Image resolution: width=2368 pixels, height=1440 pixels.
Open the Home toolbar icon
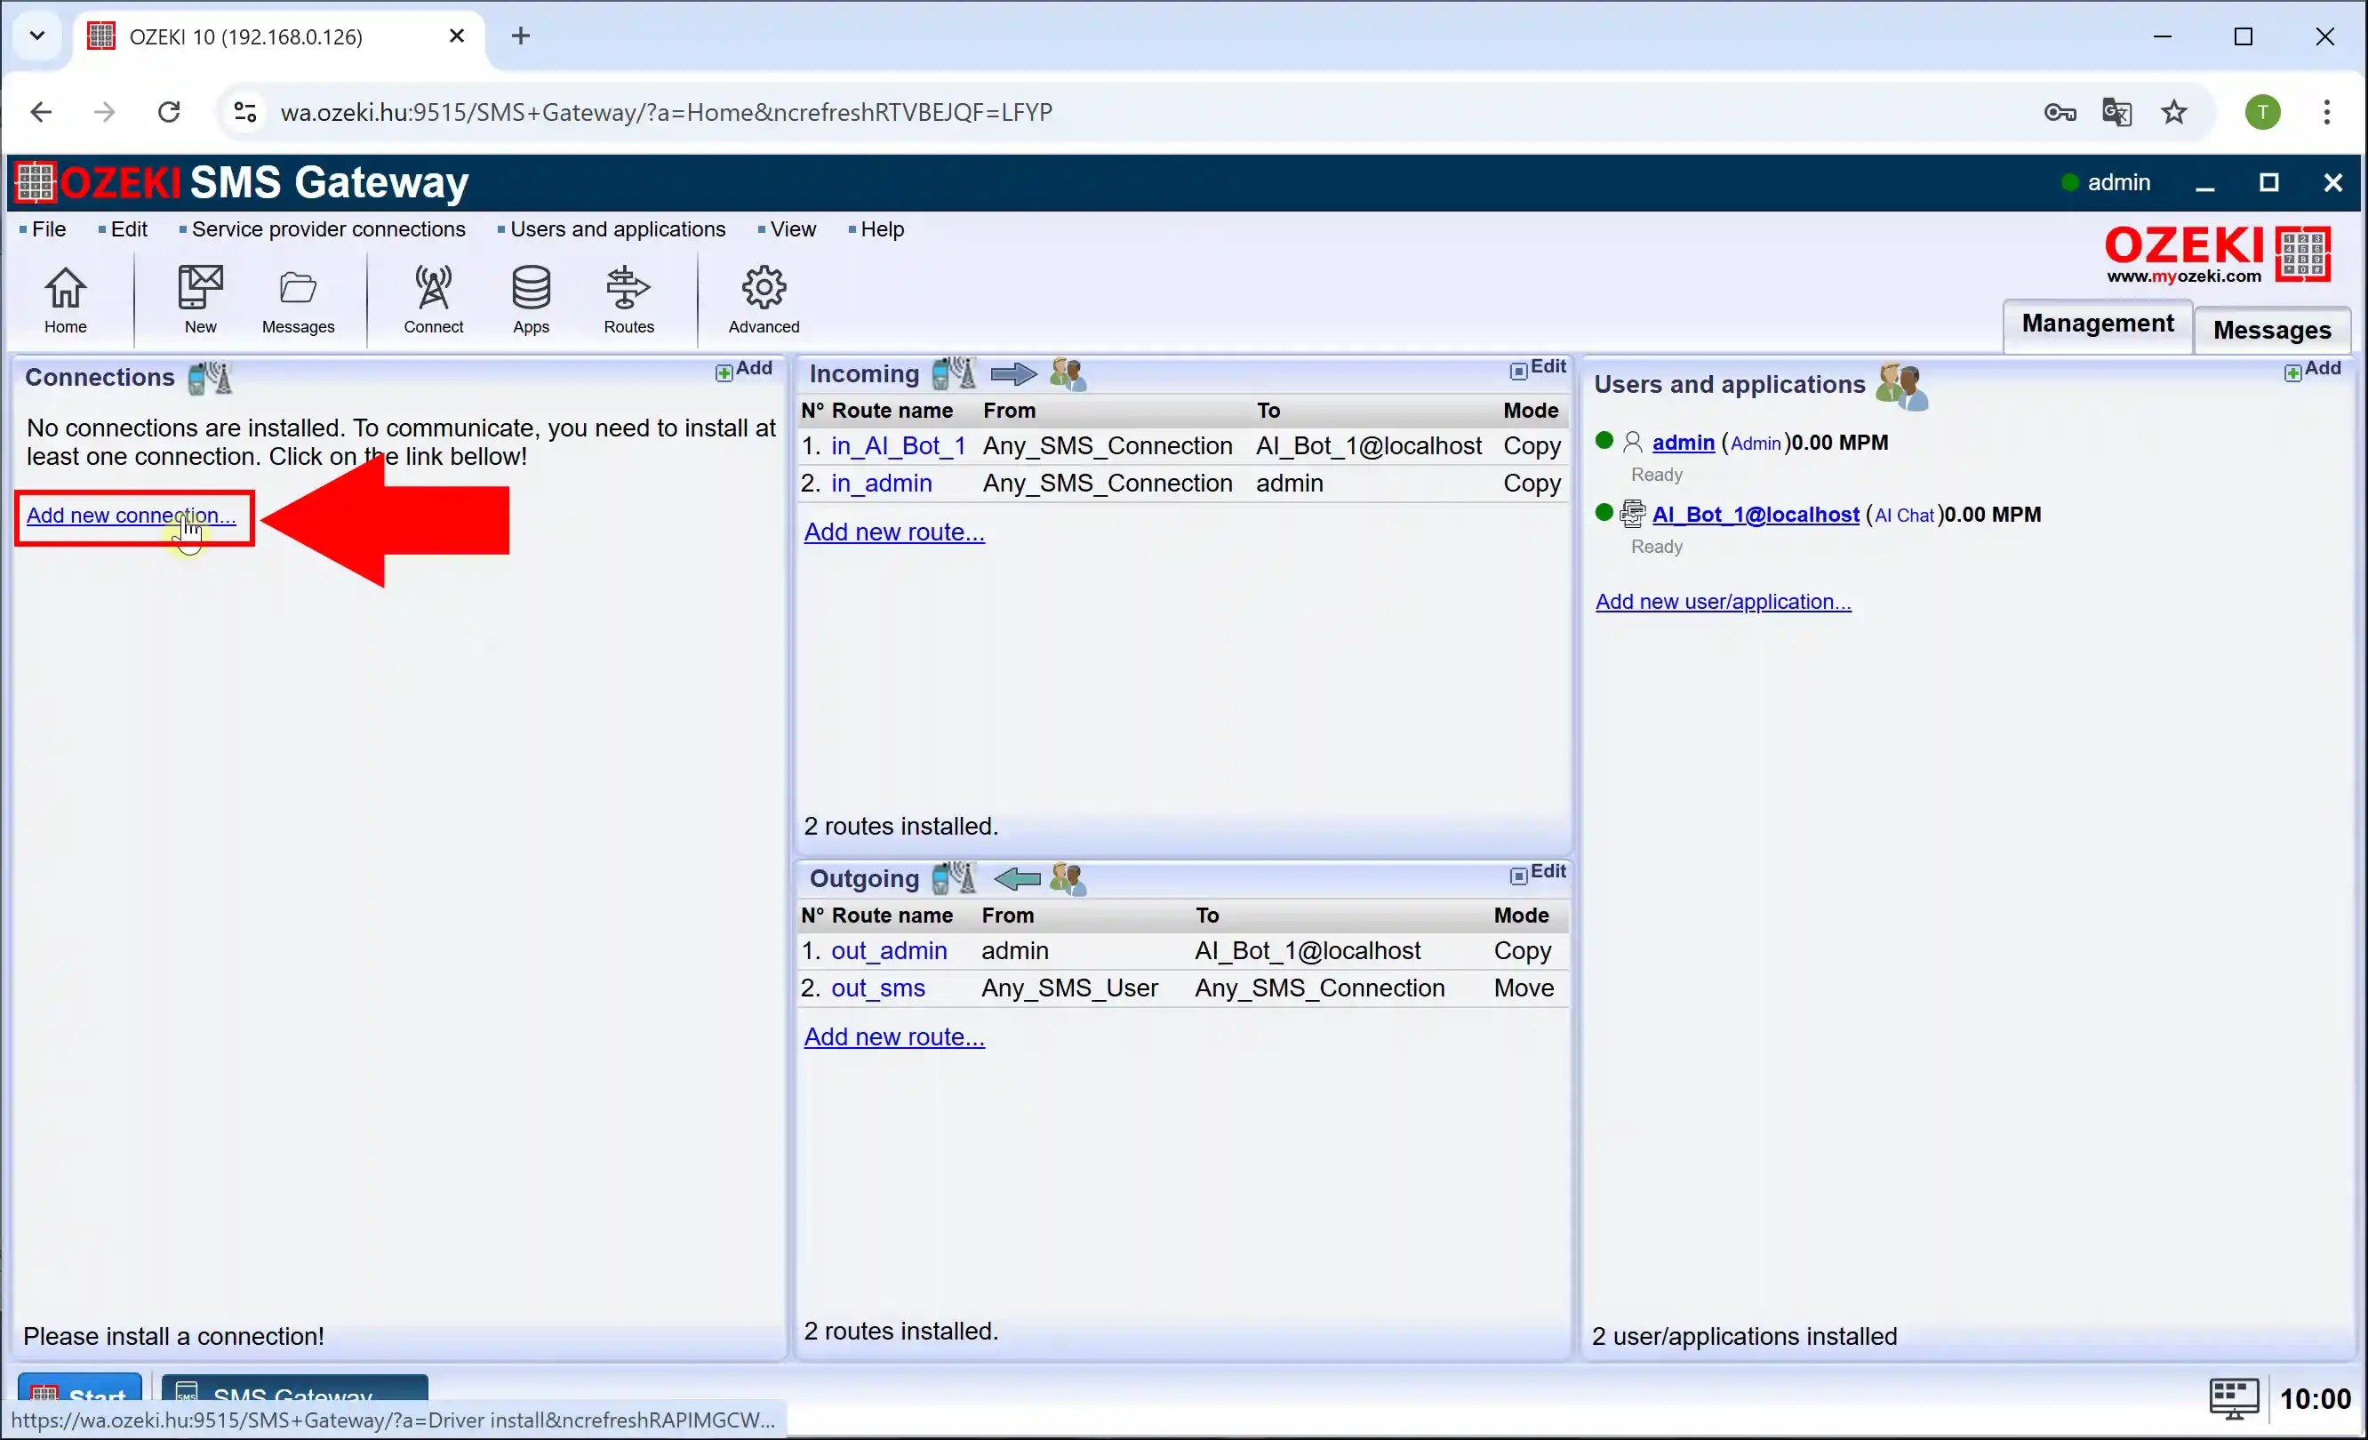click(x=66, y=299)
